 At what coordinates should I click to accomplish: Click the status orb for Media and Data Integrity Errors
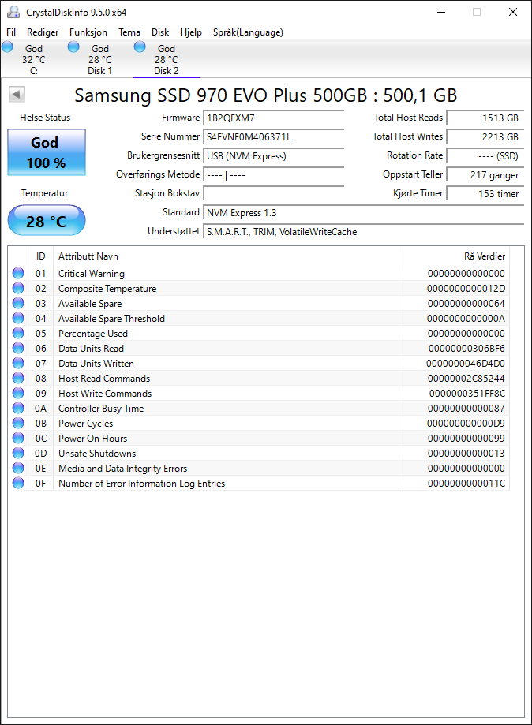point(18,468)
